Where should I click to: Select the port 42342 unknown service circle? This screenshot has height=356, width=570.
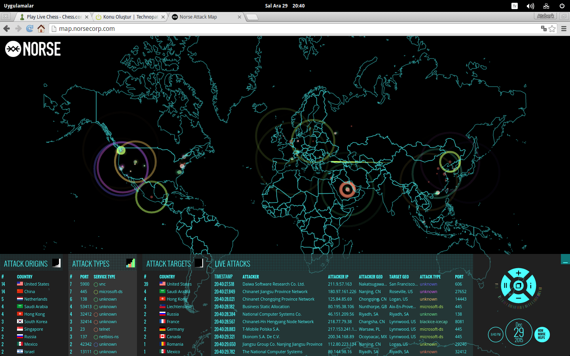click(x=96, y=345)
